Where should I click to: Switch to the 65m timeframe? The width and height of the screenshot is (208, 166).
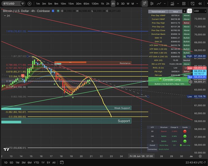(86, 4)
